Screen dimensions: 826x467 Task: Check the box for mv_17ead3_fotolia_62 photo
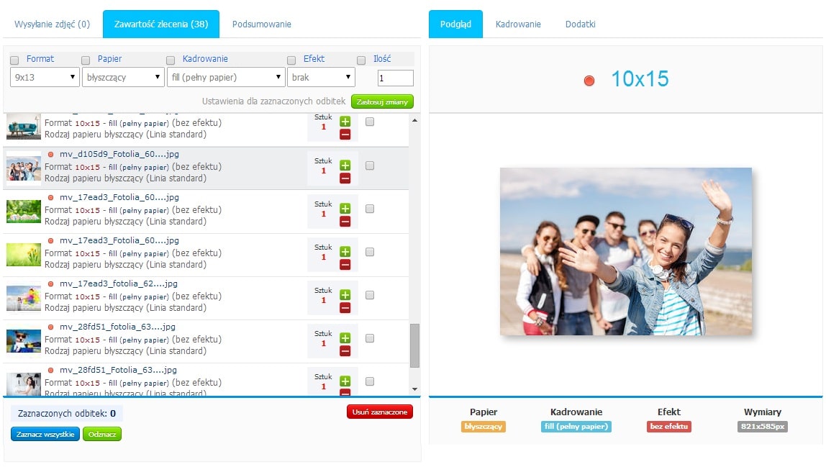(x=370, y=295)
